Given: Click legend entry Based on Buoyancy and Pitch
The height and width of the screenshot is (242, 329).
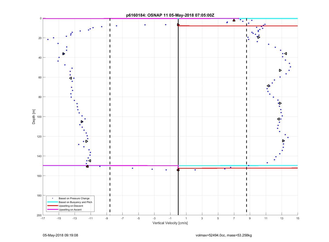Looking at the screenshot, I should [75, 202].
